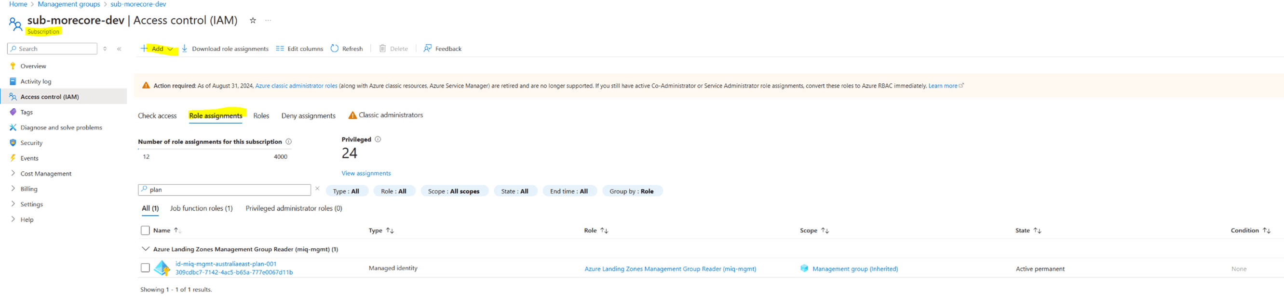Screen dimensions: 1284x307
Task: Sort by Name column arrow
Action: (x=177, y=230)
